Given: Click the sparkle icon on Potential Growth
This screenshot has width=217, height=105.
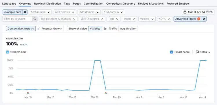Looking at the screenshot, I should [x=38, y=29].
